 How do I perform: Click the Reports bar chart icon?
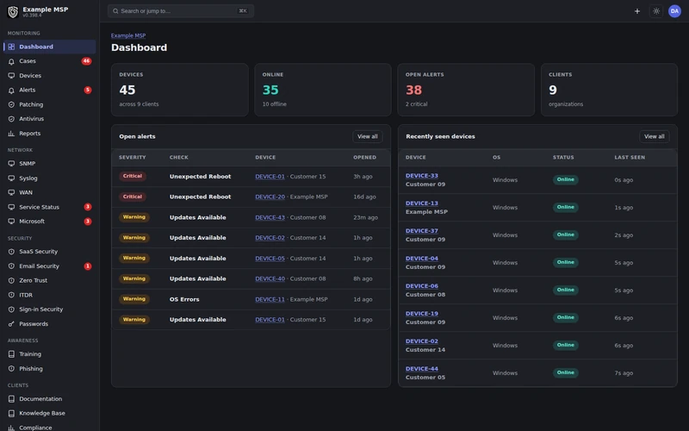coord(11,134)
